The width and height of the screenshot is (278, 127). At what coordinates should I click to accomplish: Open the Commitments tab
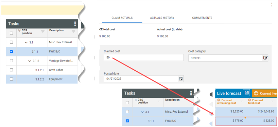[202, 18]
